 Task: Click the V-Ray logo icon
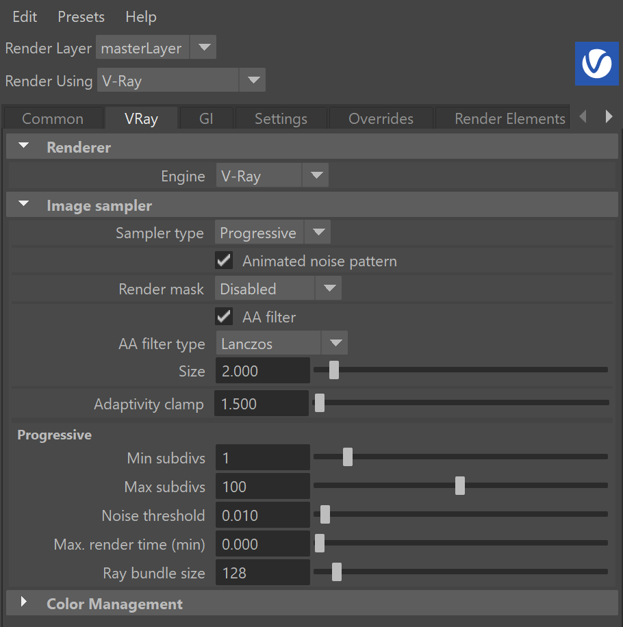click(x=596, y=64)
